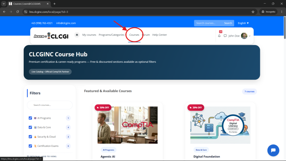286x161 pixels.
Task: Click the AI Programs tag on Agentic AI card
Action: (108, 150)
